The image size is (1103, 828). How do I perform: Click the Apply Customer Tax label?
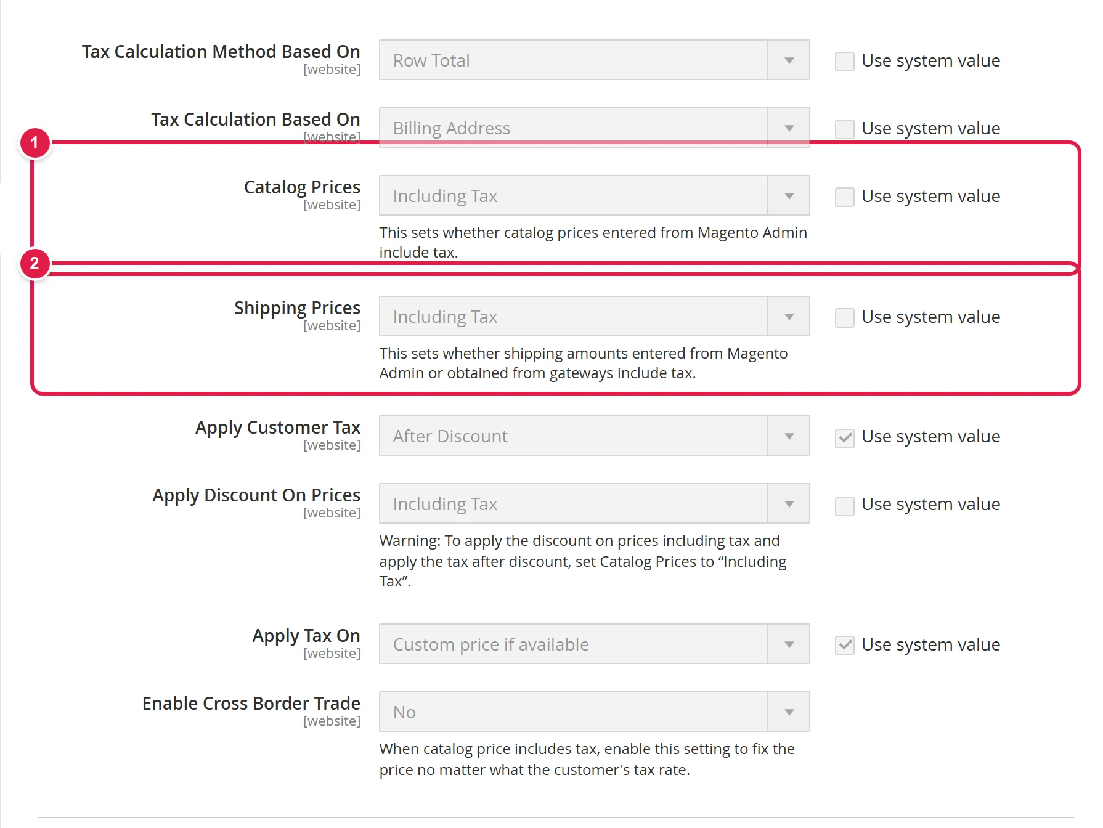click(278, 428)
